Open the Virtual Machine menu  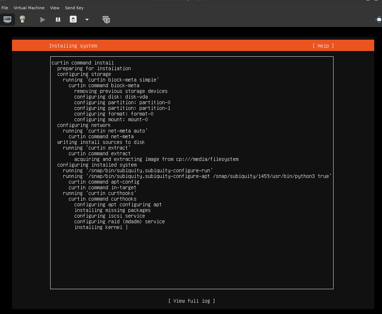pyautogui.click(x=29, y=7)
